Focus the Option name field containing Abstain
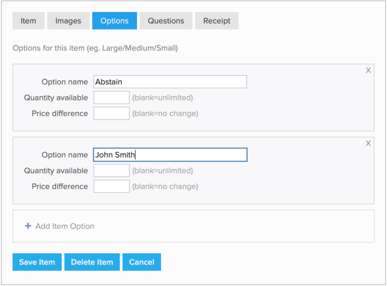 coord(170,82)
